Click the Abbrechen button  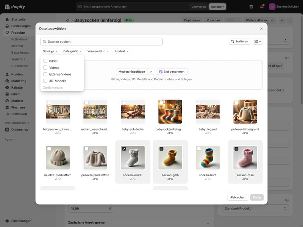(237, 197)
